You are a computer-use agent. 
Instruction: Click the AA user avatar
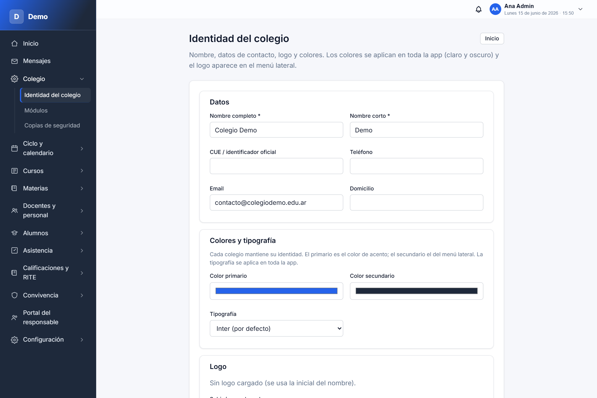[x=495, y=9]
